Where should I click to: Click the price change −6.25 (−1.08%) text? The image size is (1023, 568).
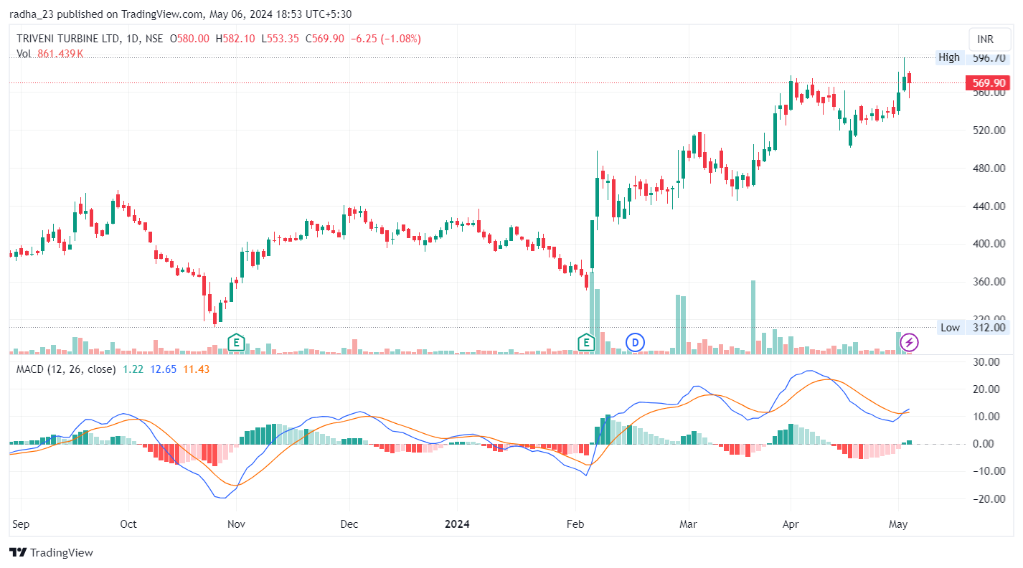386,39
